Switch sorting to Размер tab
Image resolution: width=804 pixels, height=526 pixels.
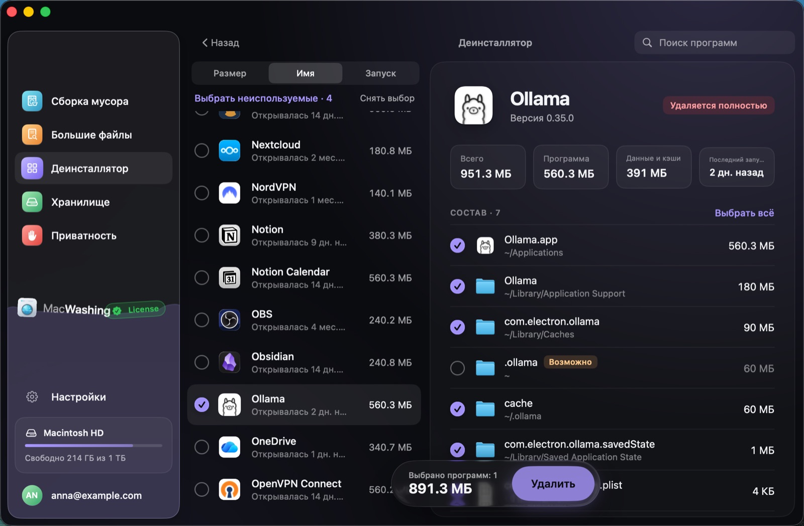tap(230, 73)
